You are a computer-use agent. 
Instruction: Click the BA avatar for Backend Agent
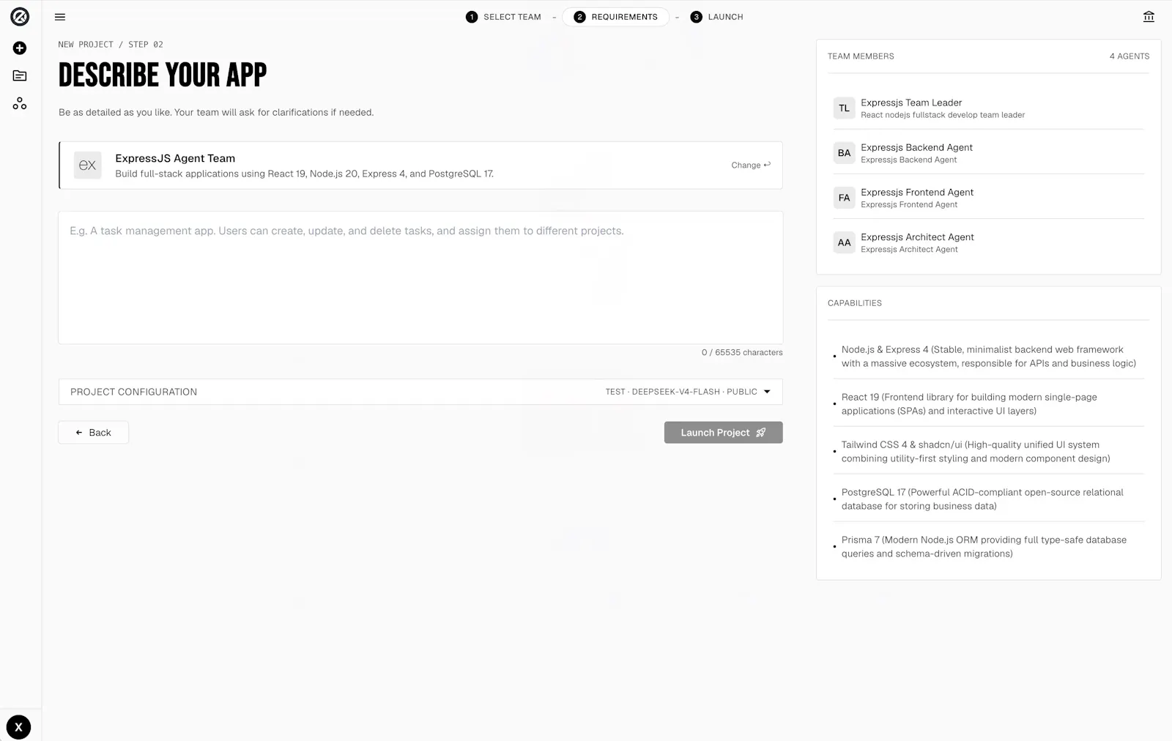coord(844,152)
